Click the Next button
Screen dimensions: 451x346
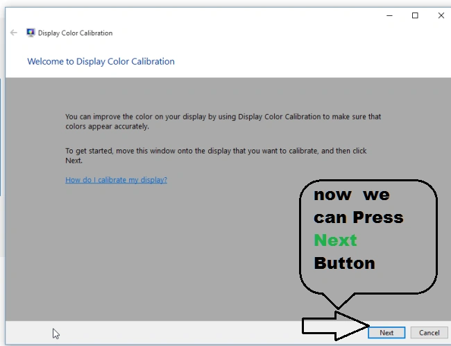pyautogui.click(x=386, y=333)
